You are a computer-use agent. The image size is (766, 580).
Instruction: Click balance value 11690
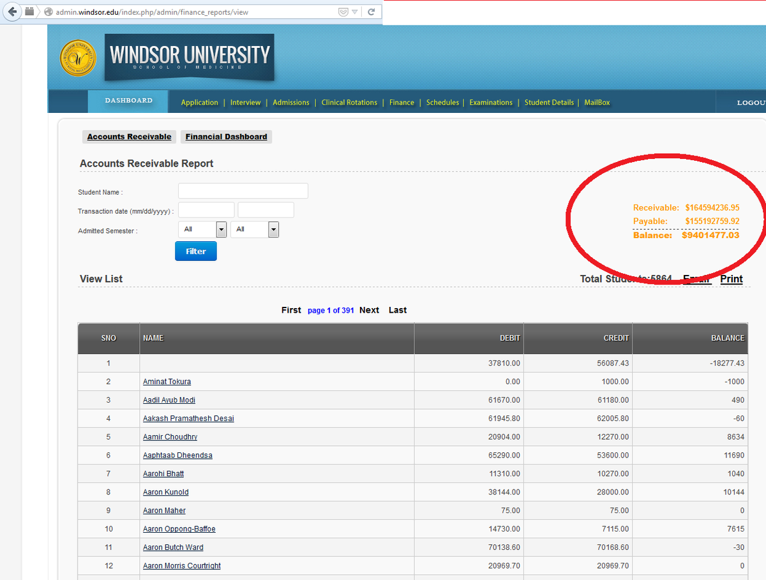point(734,456)
